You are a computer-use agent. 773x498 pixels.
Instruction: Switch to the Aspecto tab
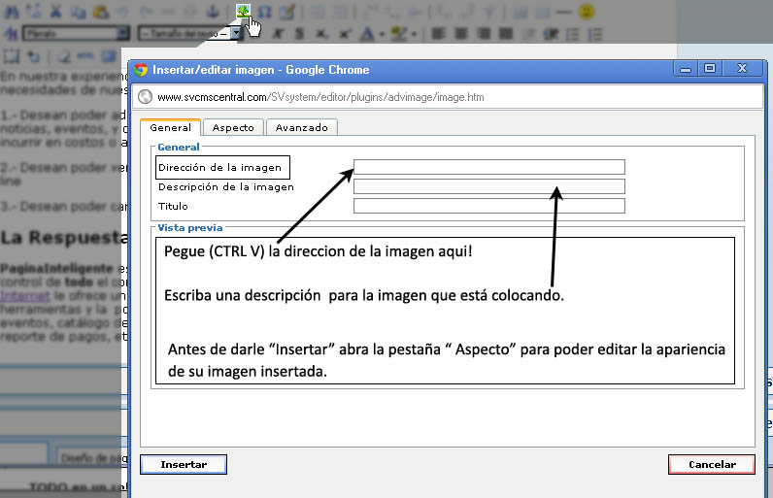point(233,127)
